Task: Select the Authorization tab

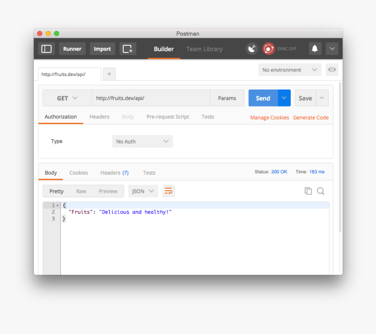Action: point(61,117)
